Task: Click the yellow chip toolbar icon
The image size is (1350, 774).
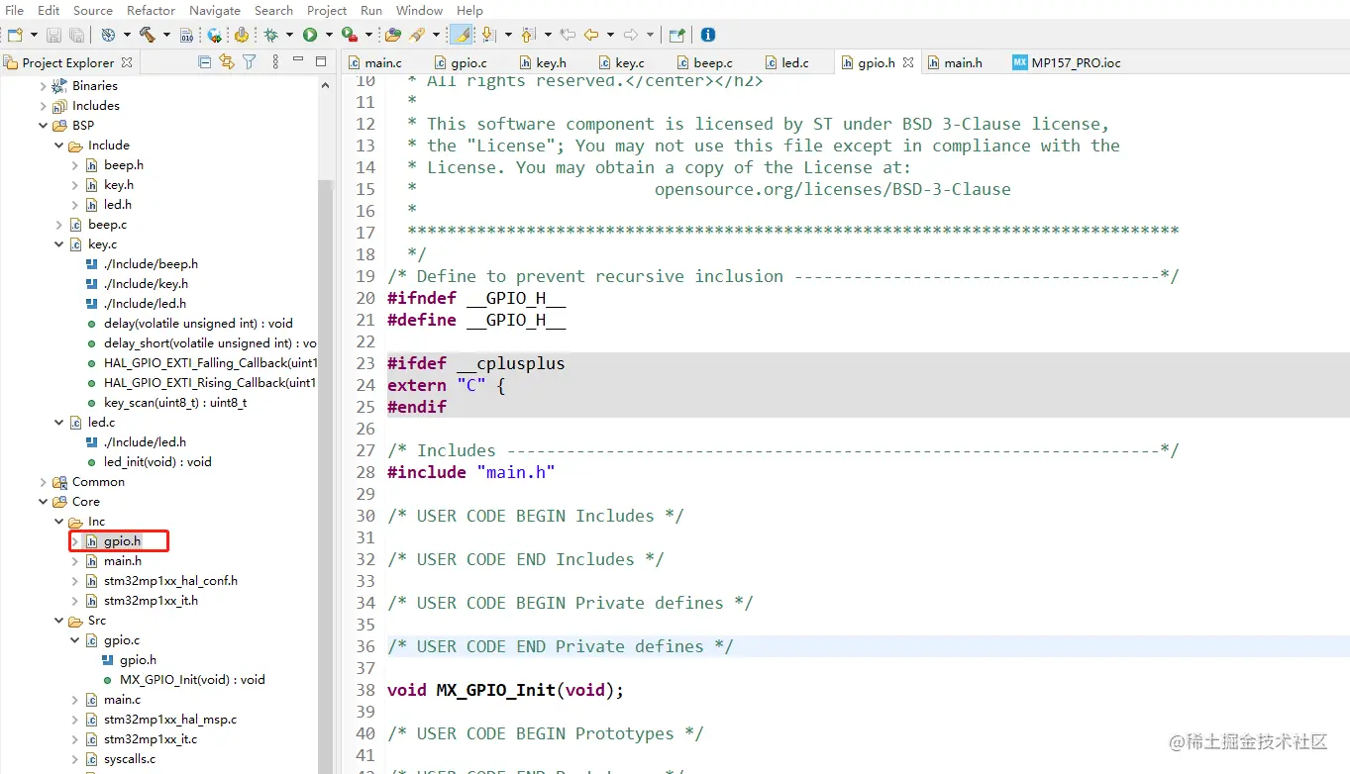Action: [241, 35]
